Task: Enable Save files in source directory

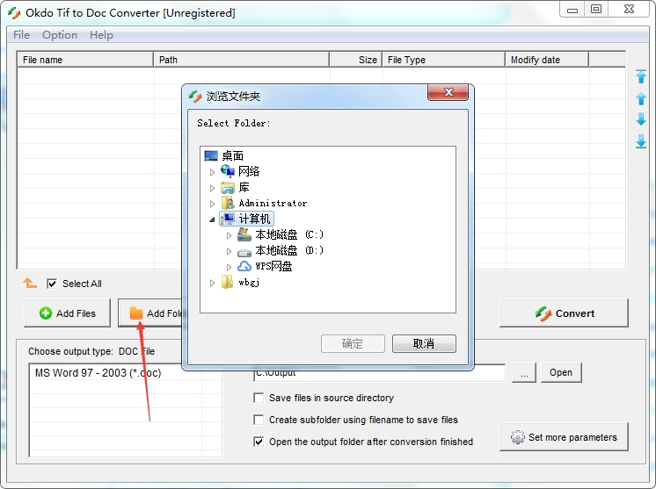Action: (x=259, y=398)
